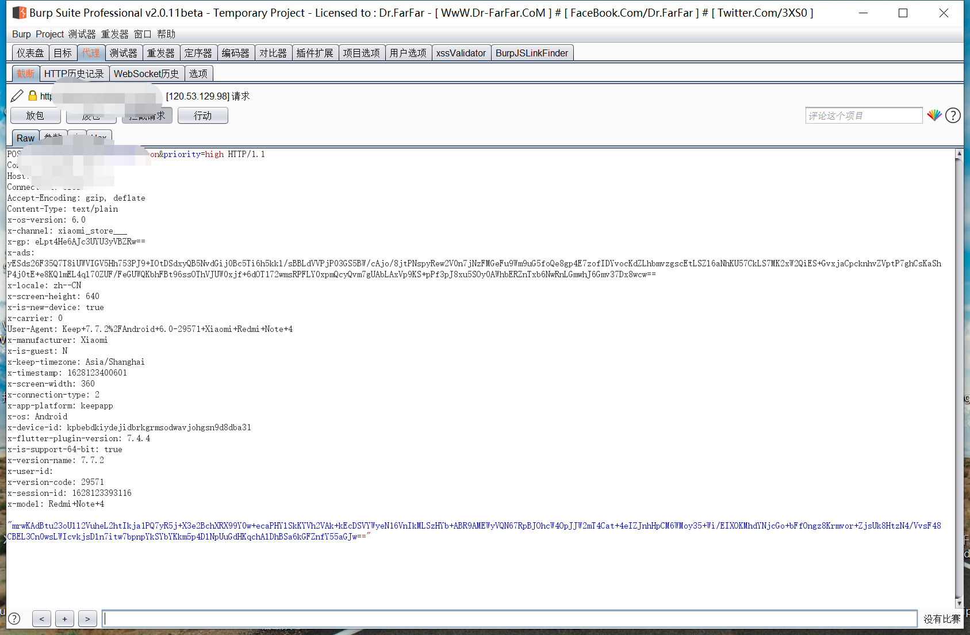Open the HTTP历史记录 sub-tab
Screen dimensions: 970x635
click(x=74, y=74)
